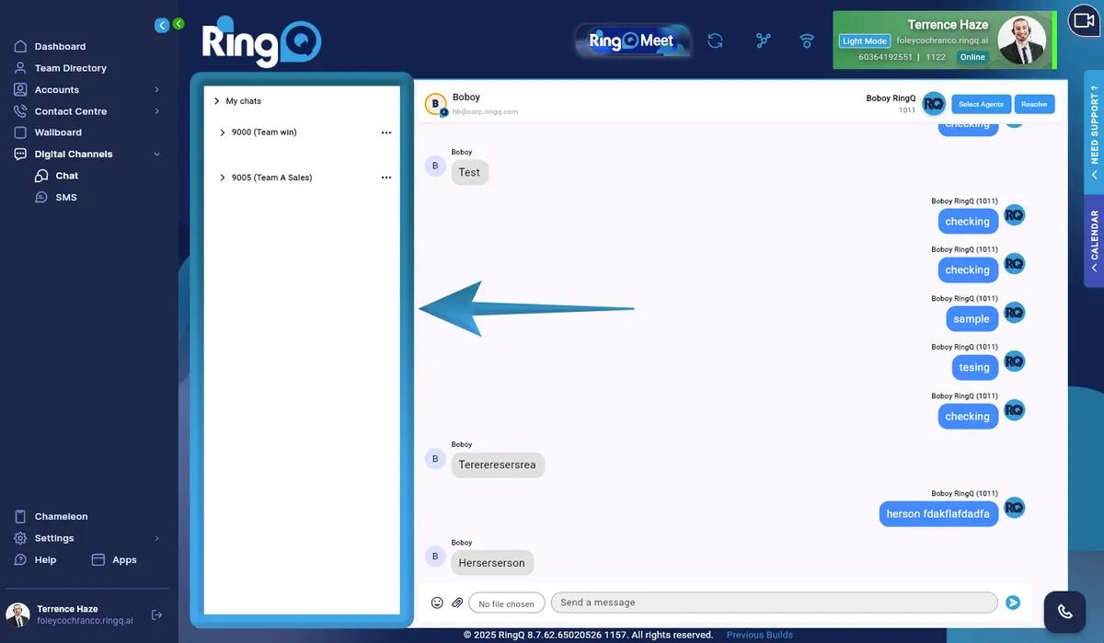The height and width of the screenshot is (643, 1104).
Task: Click the Select Agents button
Action: point(982,104)
